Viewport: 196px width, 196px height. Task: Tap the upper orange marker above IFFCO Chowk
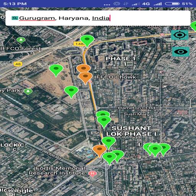[83, 68]
